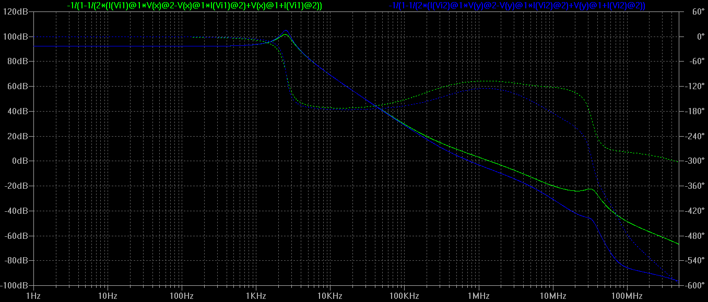Click the -60dB magnitude axis label

coord(16,236)
